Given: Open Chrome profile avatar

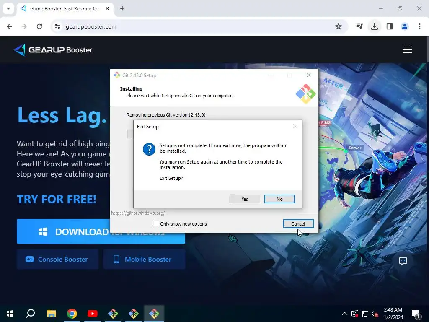Looking at the screenshot, I should 404,26.
